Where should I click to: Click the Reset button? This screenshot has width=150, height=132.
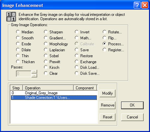coord(108,117)
